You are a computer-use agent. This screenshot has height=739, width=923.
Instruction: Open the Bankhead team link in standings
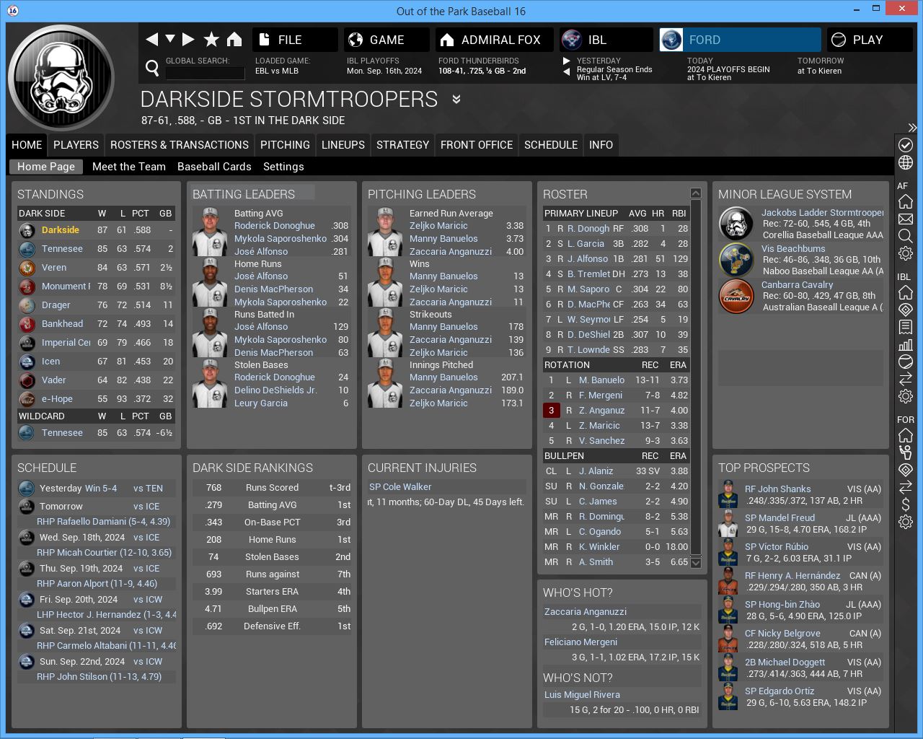(62, 324)
